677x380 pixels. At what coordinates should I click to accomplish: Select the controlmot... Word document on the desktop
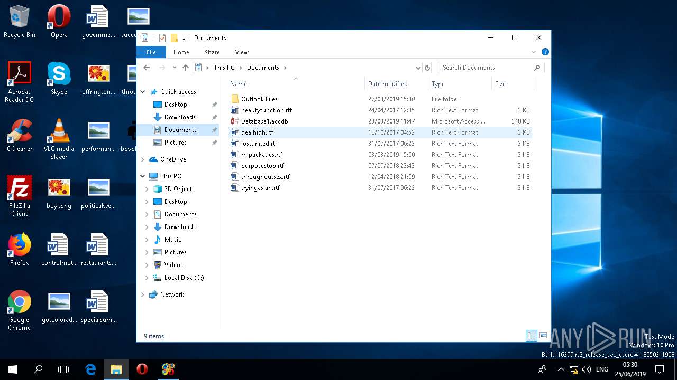tap(59, 250)
